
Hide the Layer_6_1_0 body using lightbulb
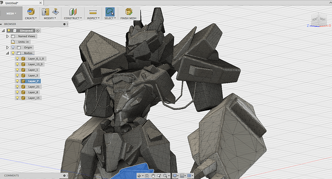click(17, 59)
